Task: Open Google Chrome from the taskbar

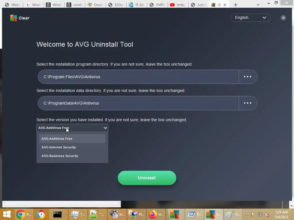Action: pos(24,214)
